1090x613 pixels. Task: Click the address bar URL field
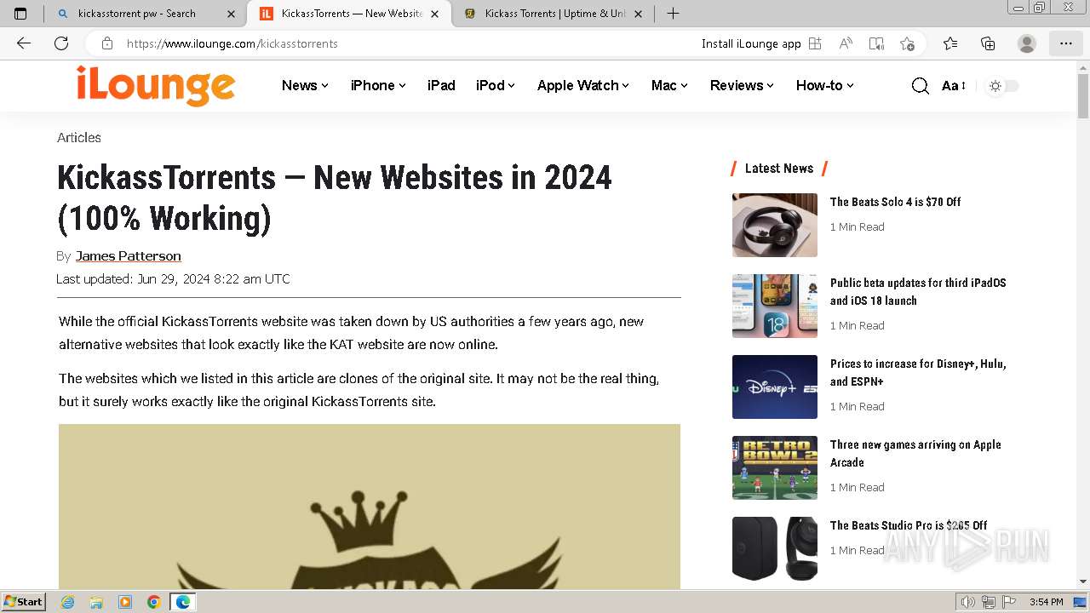tap(400, 43)
